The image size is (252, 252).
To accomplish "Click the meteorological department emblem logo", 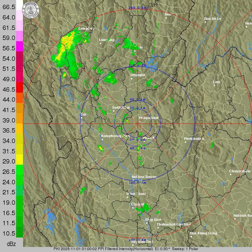I will pos(32,9).
